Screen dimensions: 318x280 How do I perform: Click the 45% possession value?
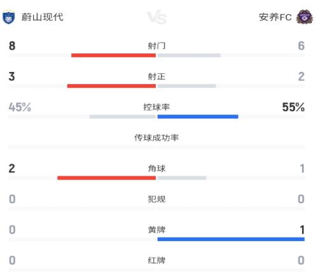[20, 107]
